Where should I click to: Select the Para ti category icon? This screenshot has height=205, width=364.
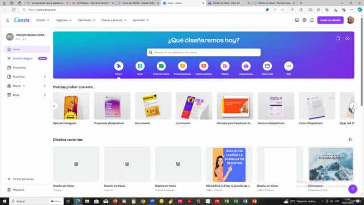coord(119,66)
